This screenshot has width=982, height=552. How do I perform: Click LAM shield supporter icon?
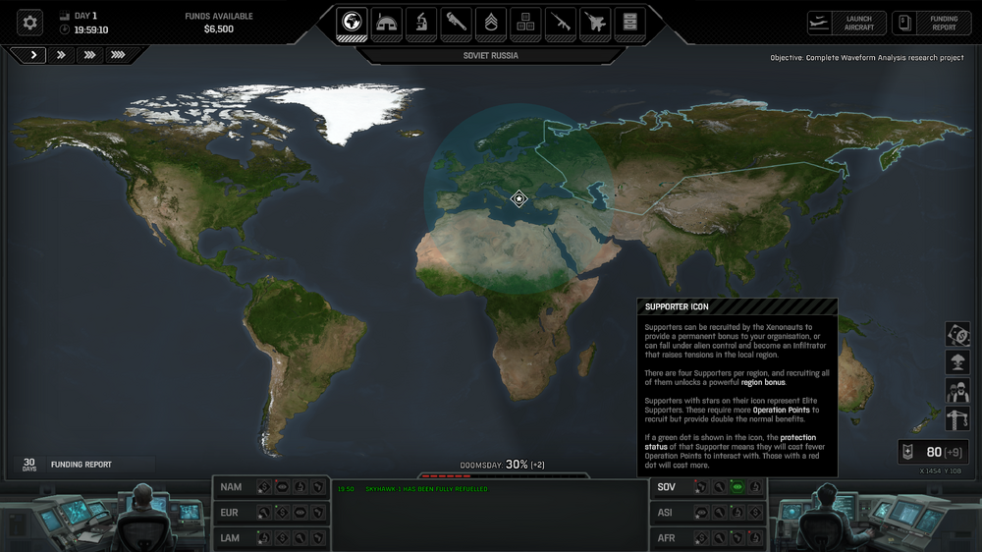tap(318, 538)
